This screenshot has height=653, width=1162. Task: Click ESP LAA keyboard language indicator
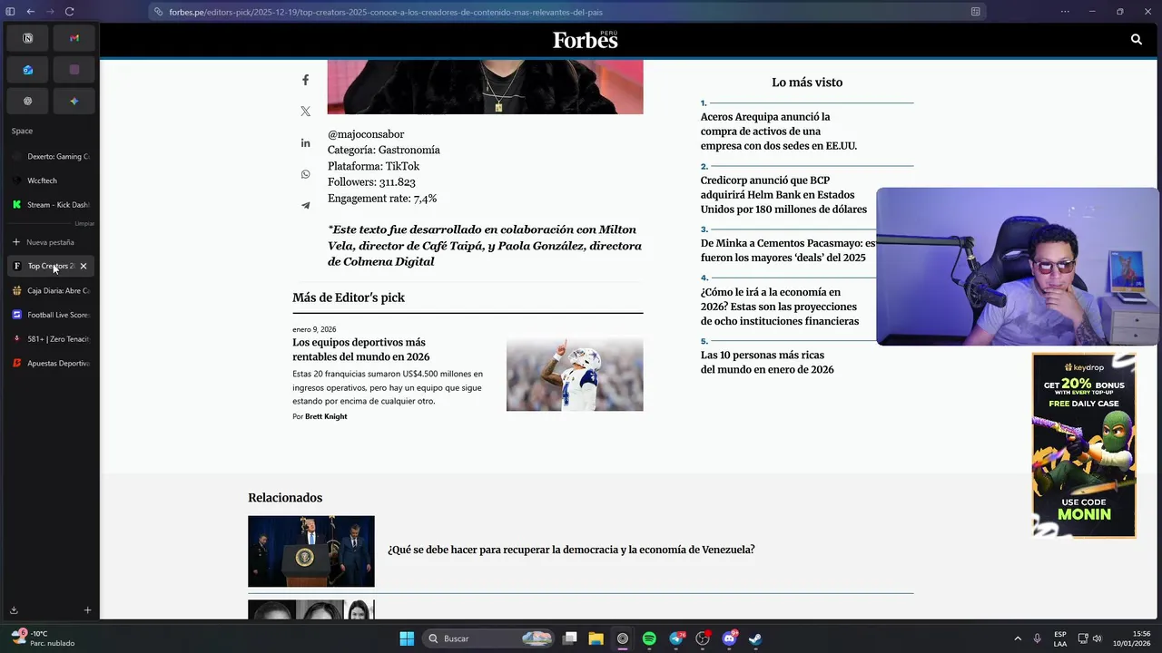pyautogui.click(x=1060, y=638)
